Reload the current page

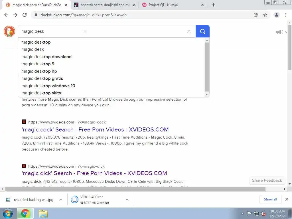(25, 15)
